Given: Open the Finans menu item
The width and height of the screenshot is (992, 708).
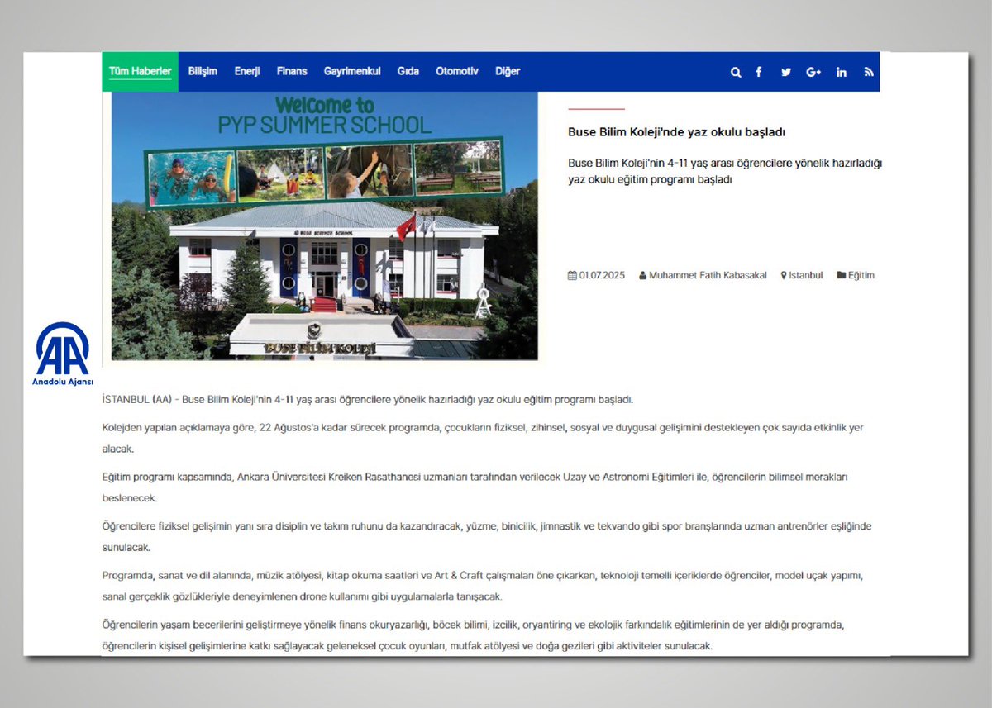Looking at the screenshot, I should (x=292, y=71).
